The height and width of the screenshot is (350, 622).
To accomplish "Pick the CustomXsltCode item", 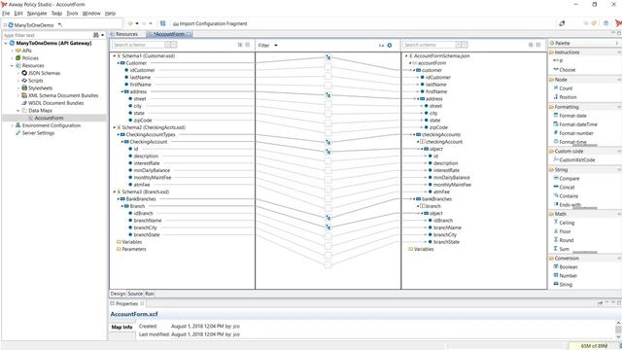I will click(576, 159).
